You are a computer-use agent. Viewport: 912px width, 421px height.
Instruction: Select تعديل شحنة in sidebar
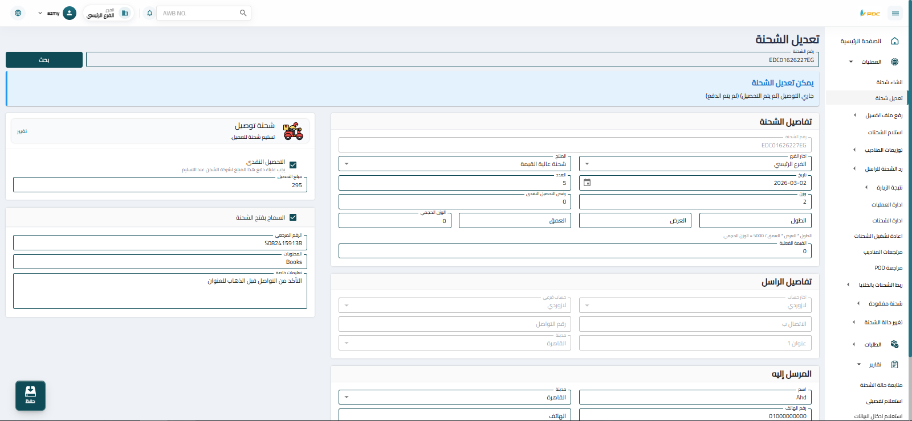(889, 98)
